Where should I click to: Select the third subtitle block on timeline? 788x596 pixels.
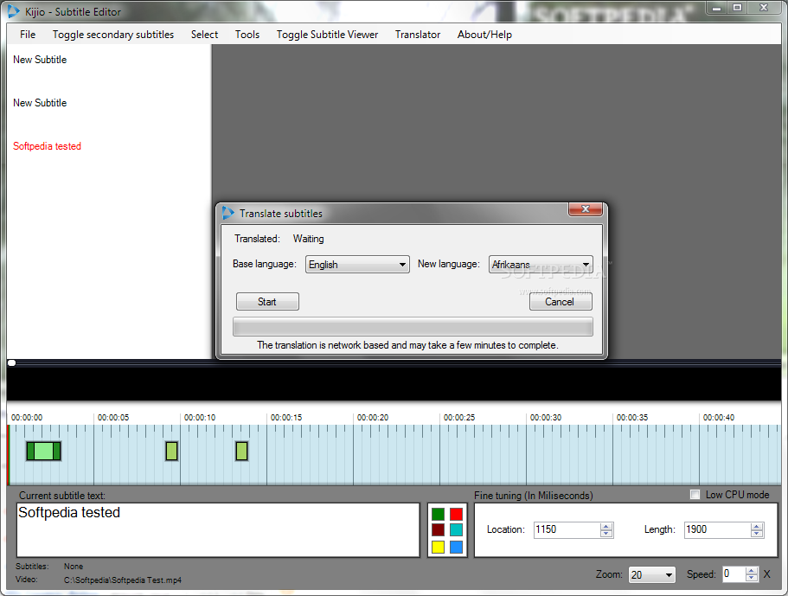click(x=241, y=452)
